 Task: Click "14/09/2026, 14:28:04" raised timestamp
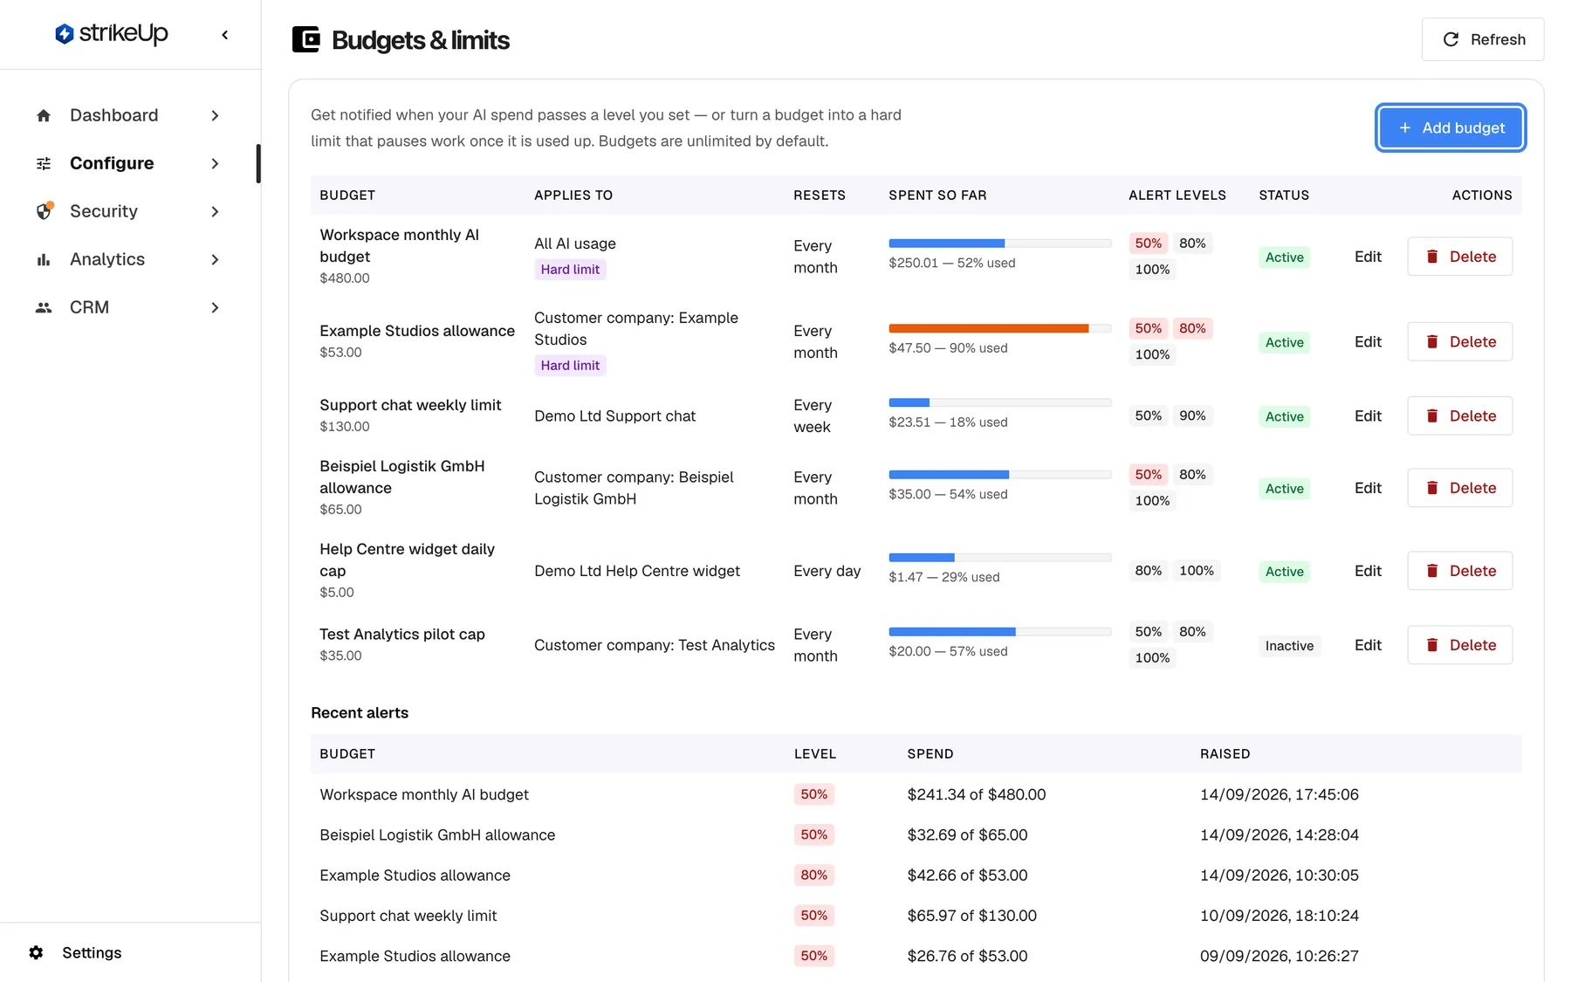[1279, 834]
